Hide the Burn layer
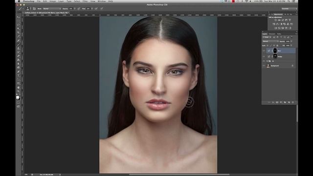This screenshot has height=176, width=313. 264,51
